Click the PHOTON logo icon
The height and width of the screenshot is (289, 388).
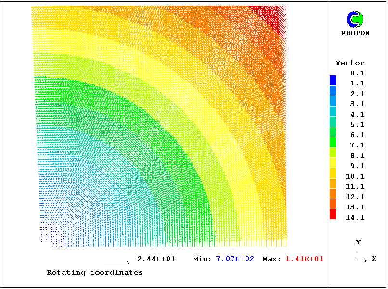pyautogui.click(x=355, y=19)
